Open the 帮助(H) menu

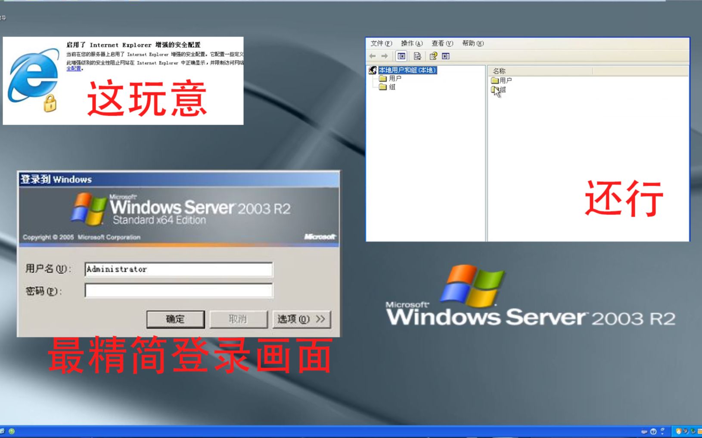[473, 43]
